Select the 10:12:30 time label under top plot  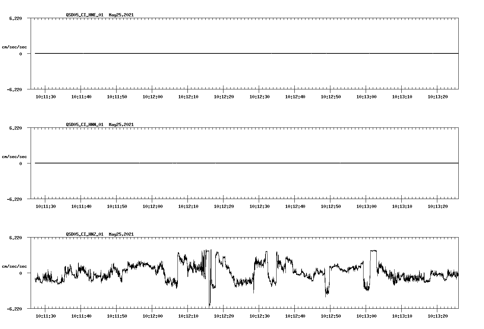point(259,96)
